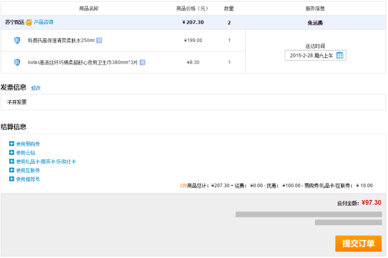Image resolution: width=388 pixels, height=258 pixels.
Task: Click the 商品名称 column header
Action: pyautogui.click(x=89, y=8)
